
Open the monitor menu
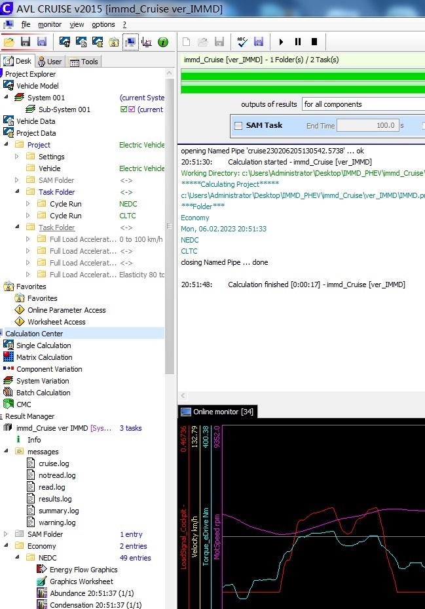click(50, 24)
